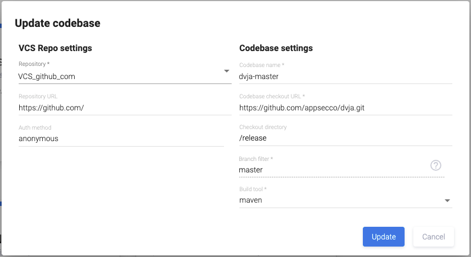
Task: Click the 'Repository *' field label
Action: [x=34, y=64]
